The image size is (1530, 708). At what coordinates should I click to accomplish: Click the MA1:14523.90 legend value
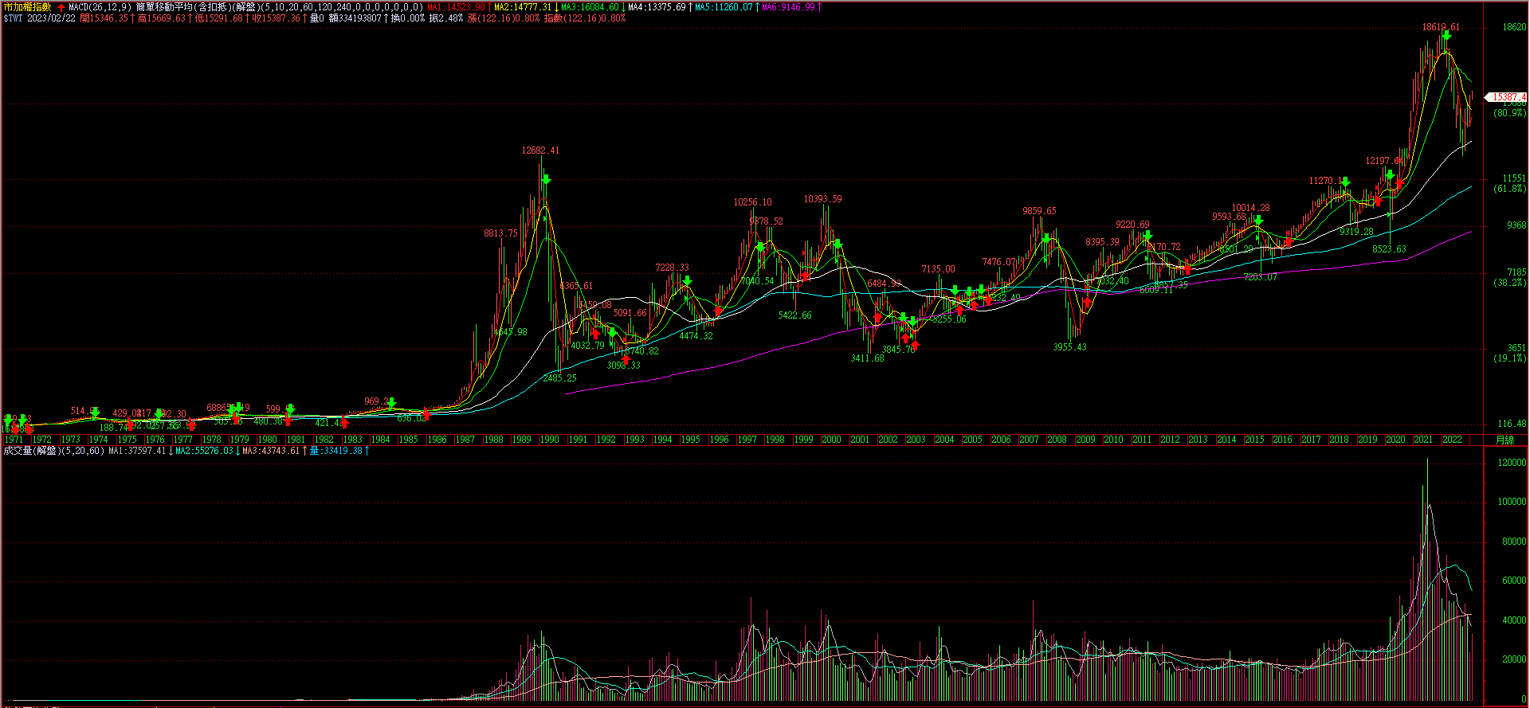click(456, 7)
